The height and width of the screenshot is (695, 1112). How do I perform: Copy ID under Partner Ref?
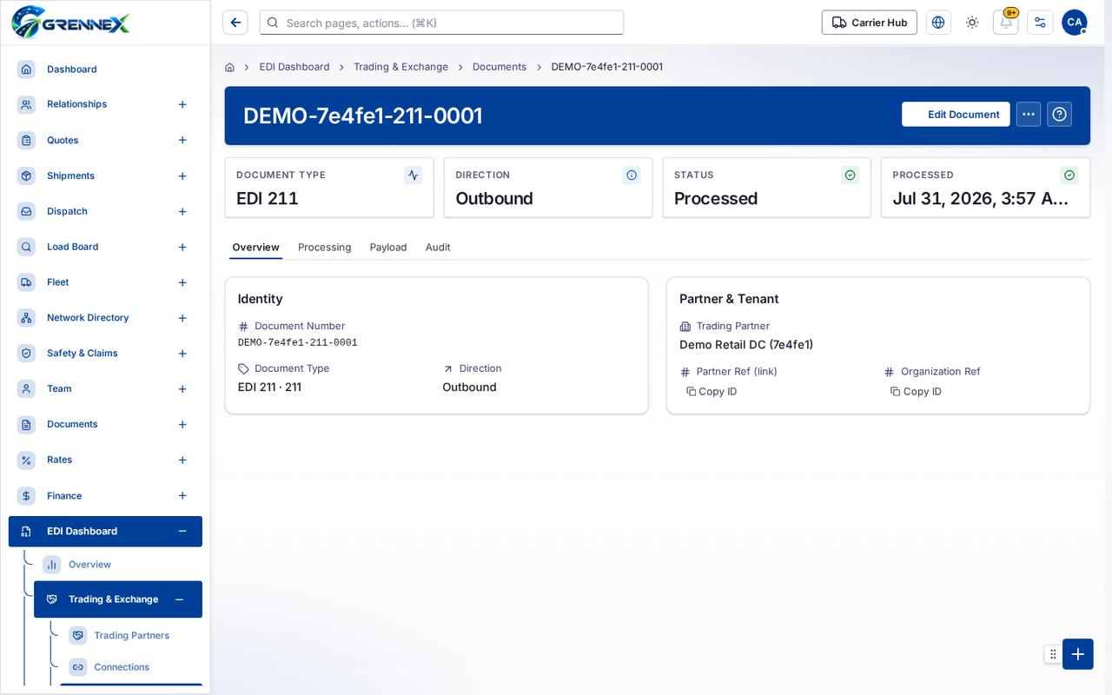coord(712,392)
